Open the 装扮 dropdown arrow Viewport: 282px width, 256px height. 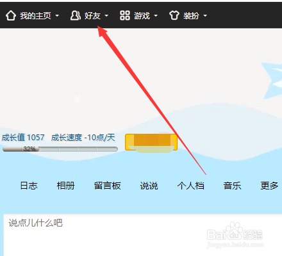pyautogui.click(x=205, y=15)
